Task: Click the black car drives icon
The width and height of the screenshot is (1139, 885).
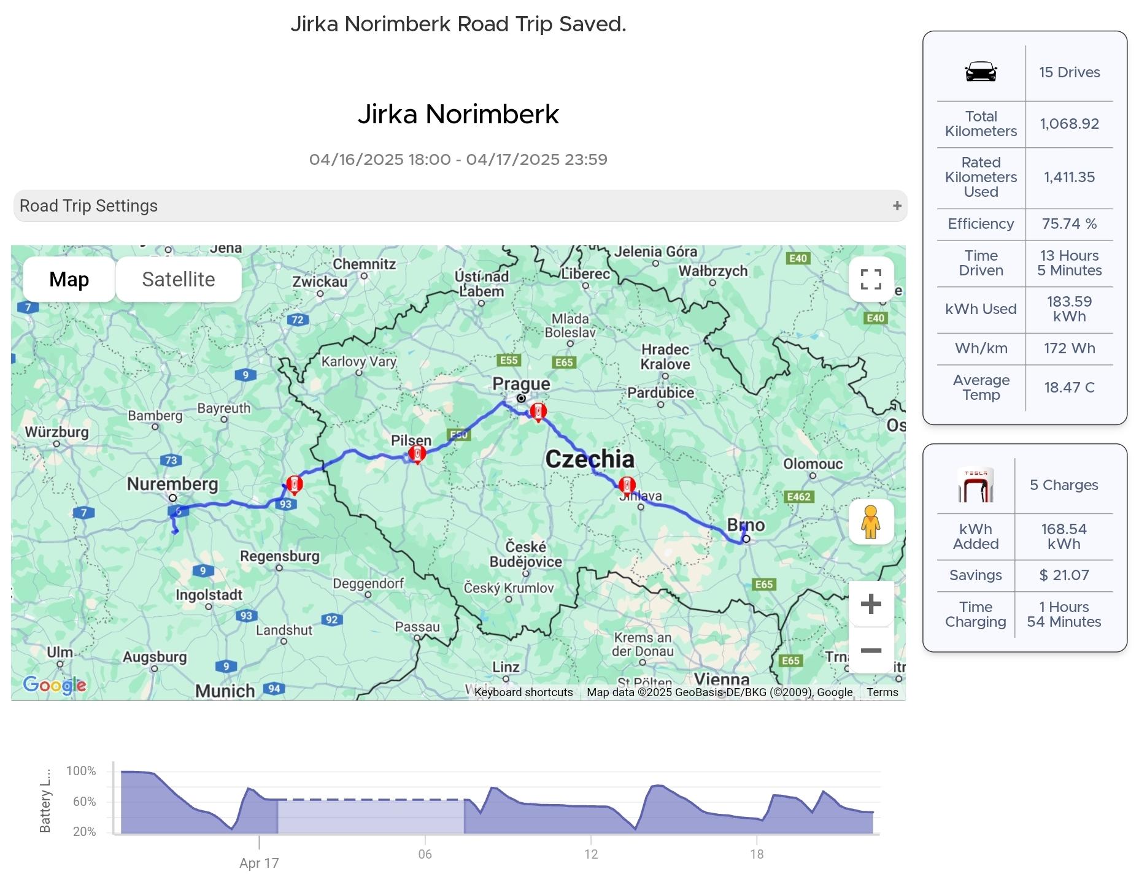Action: pyautogui.click(x=980, y=72)
